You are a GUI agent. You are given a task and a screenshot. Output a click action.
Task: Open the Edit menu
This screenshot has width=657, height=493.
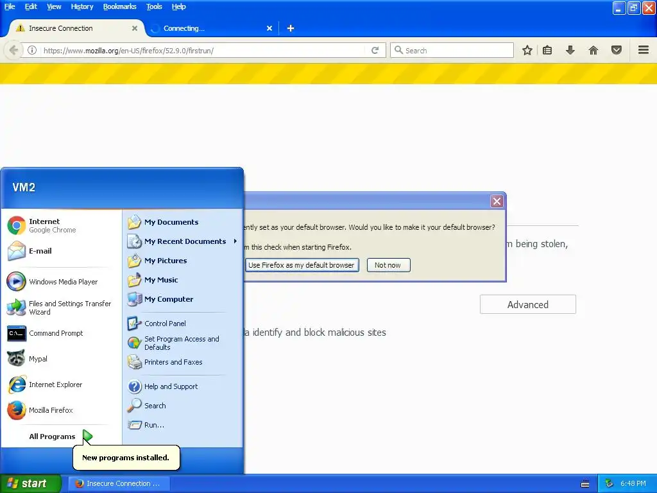31,6
